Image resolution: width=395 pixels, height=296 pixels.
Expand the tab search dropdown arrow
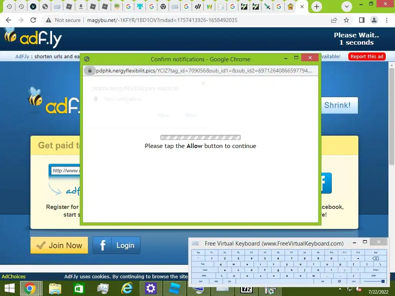pyautogui.click(x=347, y=7)
